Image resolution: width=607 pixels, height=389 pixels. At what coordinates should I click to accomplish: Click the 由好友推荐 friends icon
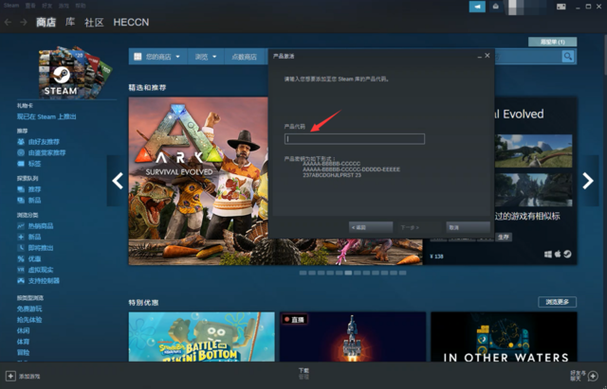click(x=21, y=142)
